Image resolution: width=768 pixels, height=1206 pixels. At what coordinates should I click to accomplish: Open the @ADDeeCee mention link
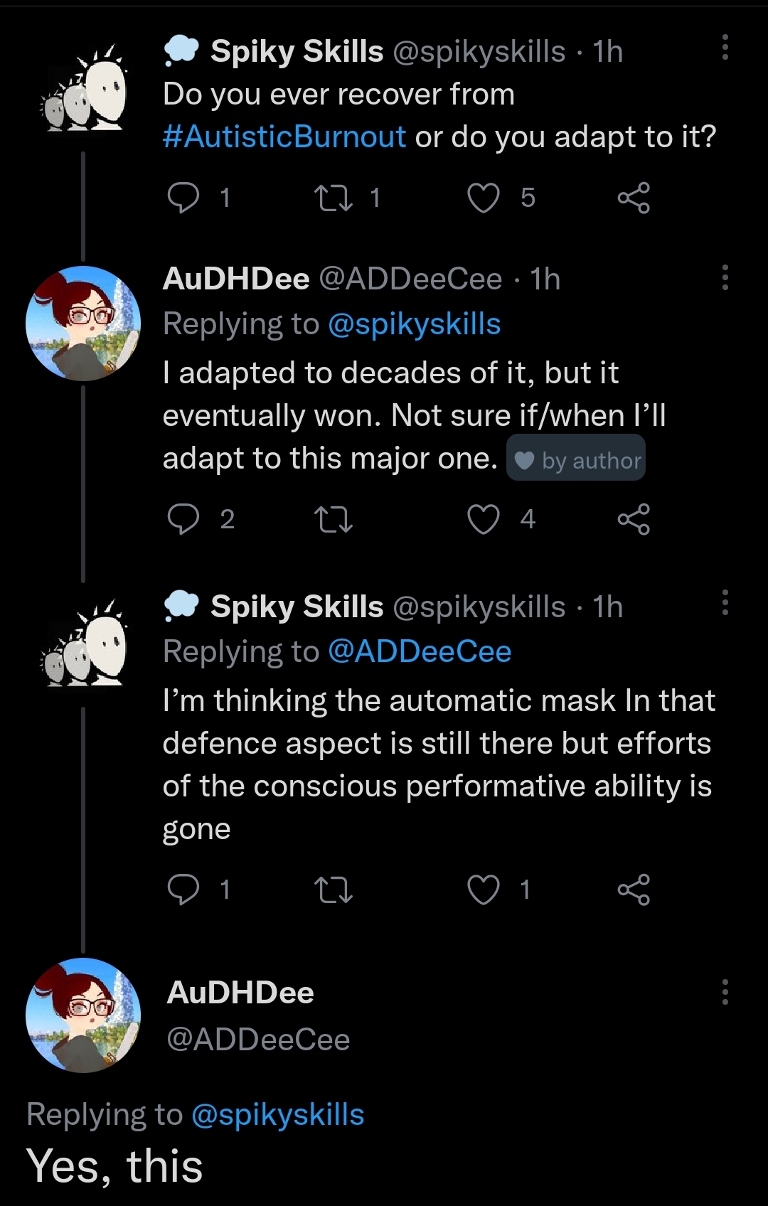[420, 652]
